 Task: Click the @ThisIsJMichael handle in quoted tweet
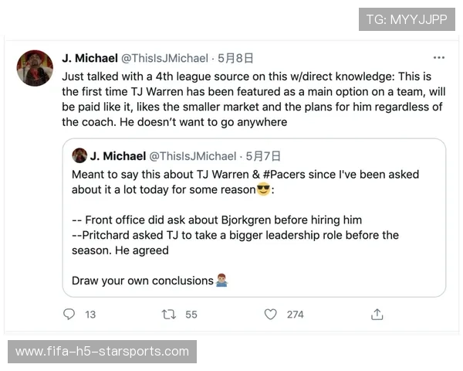coord(193,155)
